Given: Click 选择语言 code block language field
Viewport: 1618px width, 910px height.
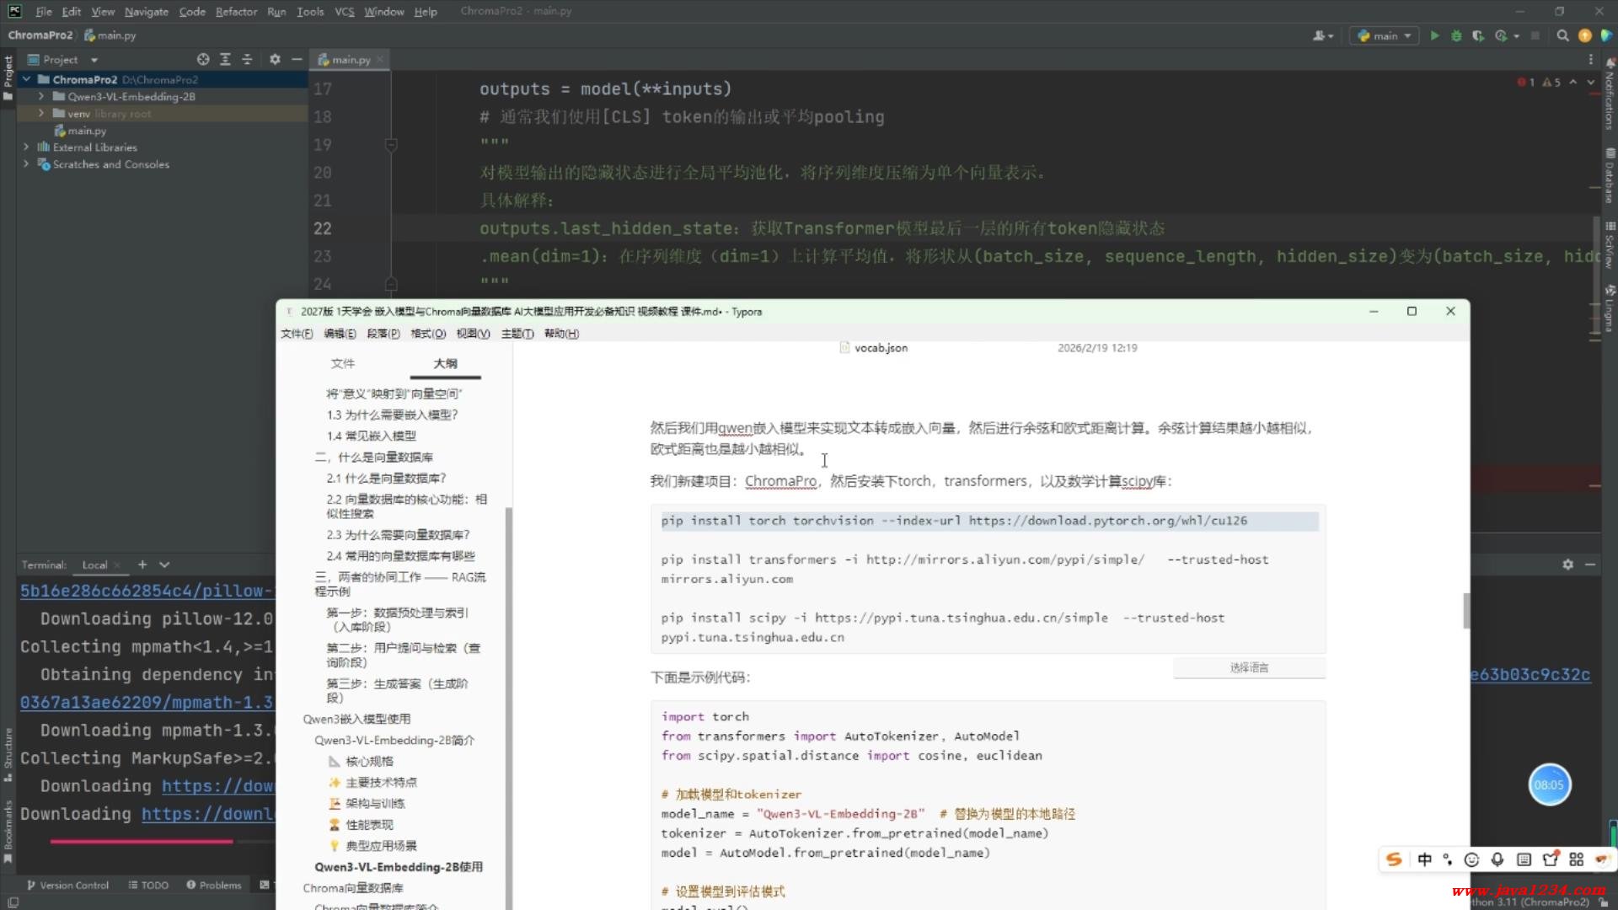Looking at the screenshot, I should point(1249,667).
